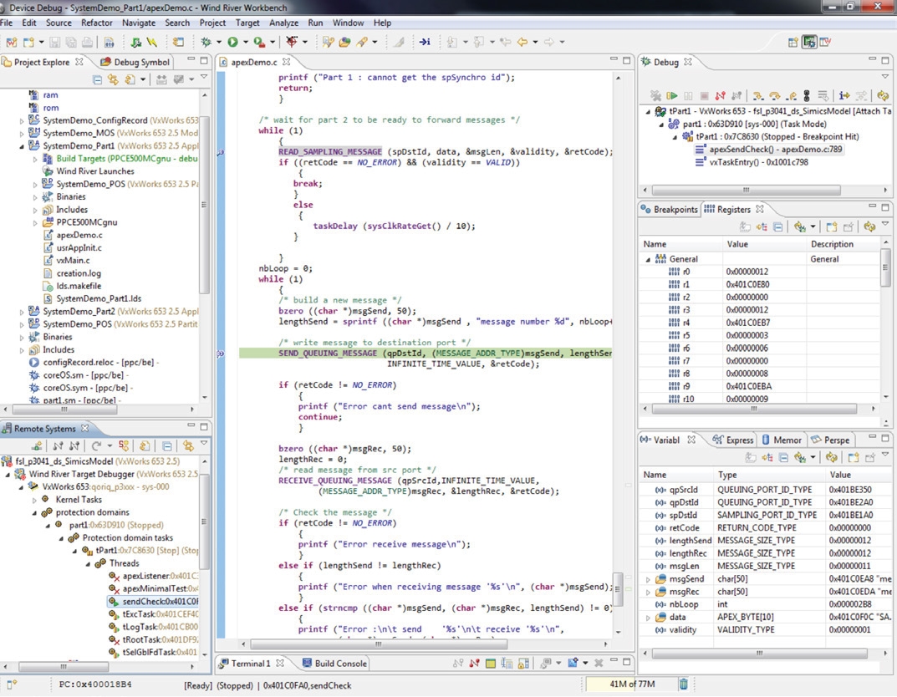Expand the data variable row

coord(648,618)
